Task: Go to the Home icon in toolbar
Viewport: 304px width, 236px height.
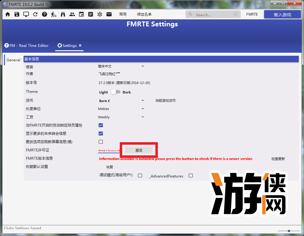Action: pos(8,14)
